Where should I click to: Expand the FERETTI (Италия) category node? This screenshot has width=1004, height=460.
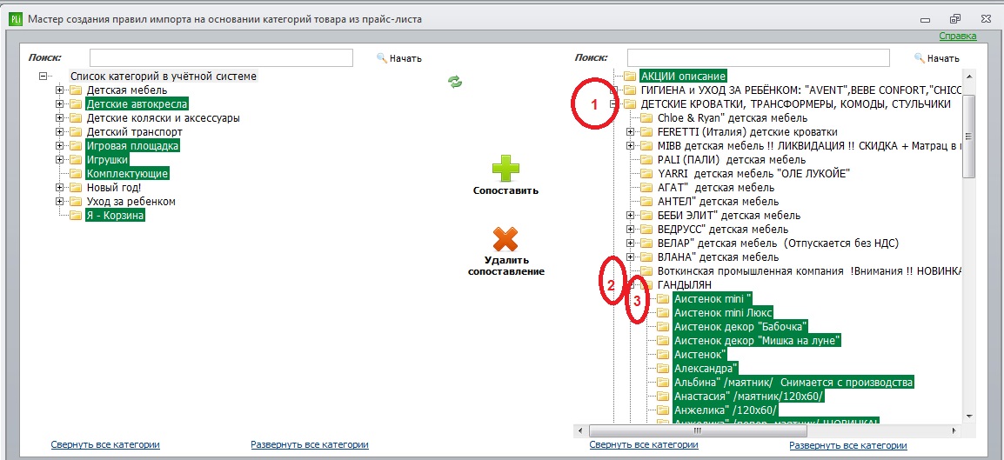(x=630, y=132)
